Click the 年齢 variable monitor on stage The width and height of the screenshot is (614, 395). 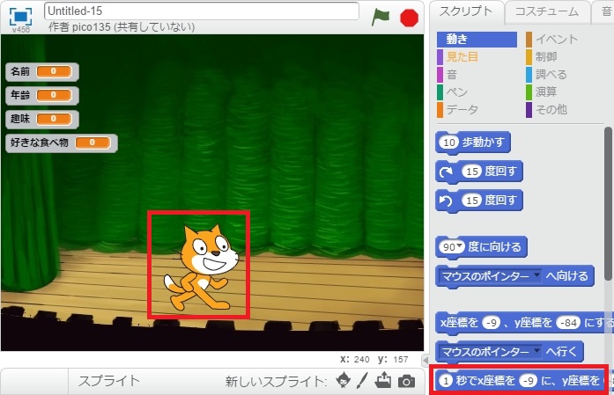click(42, 95)
